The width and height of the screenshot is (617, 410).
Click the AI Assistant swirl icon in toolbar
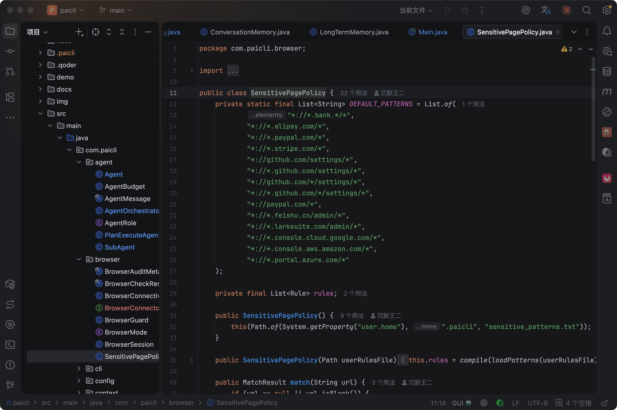(x=526, y=10)
